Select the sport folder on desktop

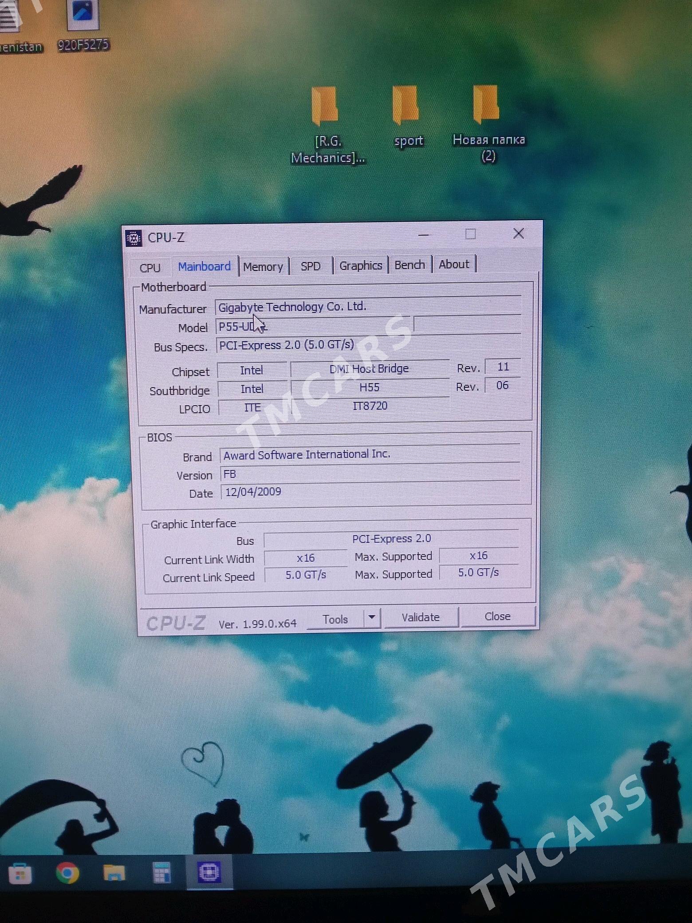tap(408, 116)
